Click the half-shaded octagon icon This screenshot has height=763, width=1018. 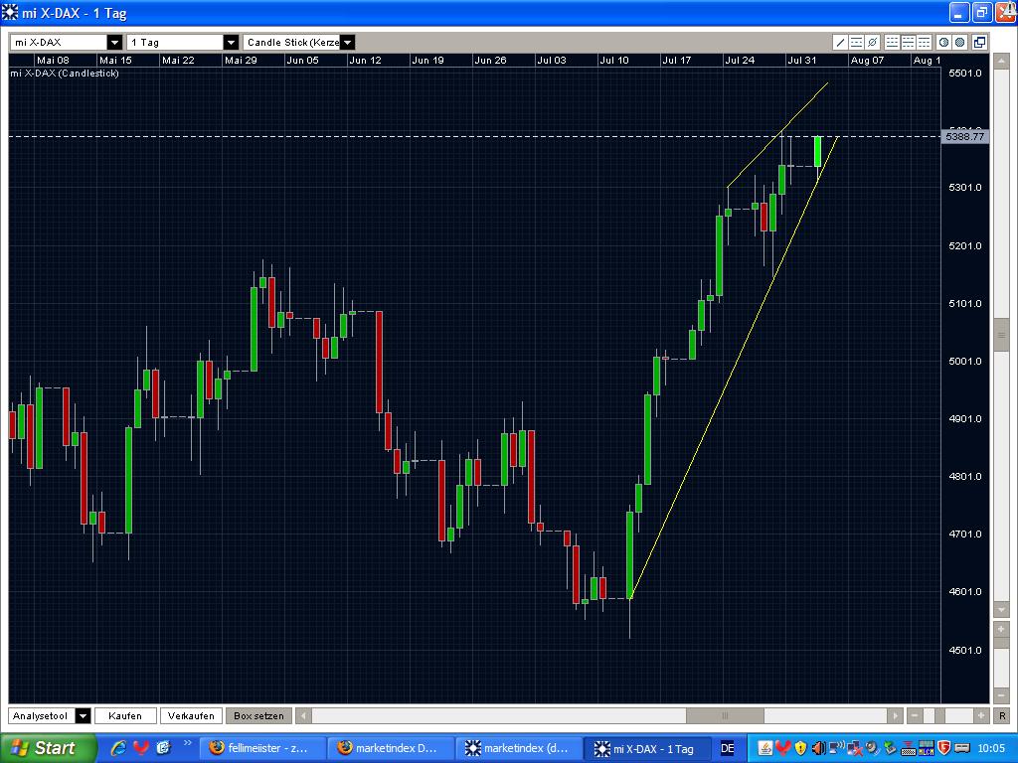point(944,42)
